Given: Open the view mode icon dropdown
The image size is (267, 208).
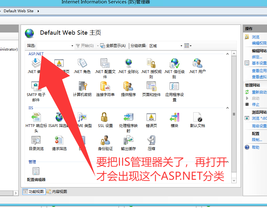Looking at the screenshot, I should click(188, 46).
